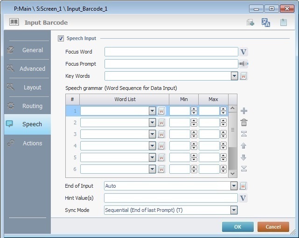Expand Word List dropdown in row 1
Viewport: 299px width, 238px height.
152,111
